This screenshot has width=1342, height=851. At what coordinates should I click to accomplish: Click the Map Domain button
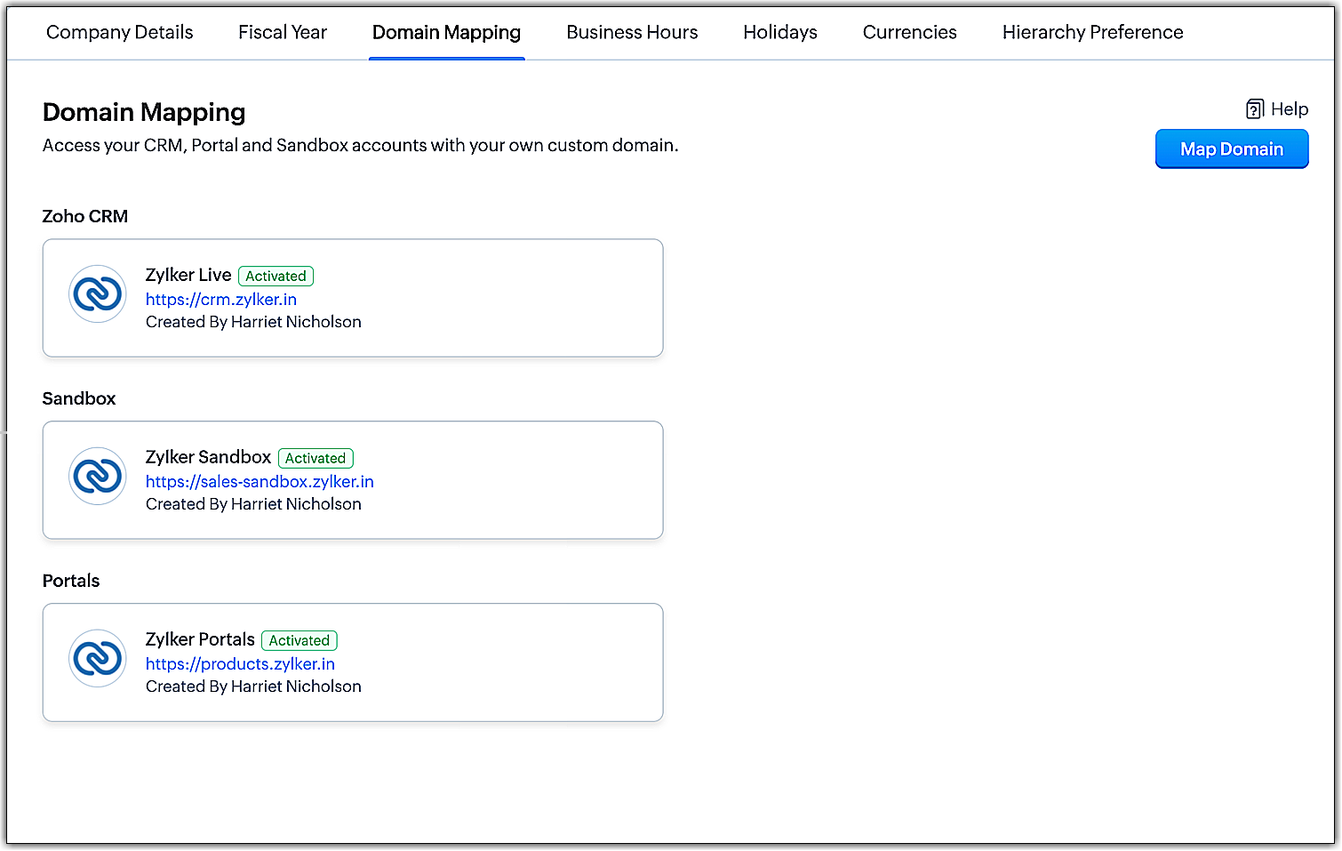(x=1232, y=149)
